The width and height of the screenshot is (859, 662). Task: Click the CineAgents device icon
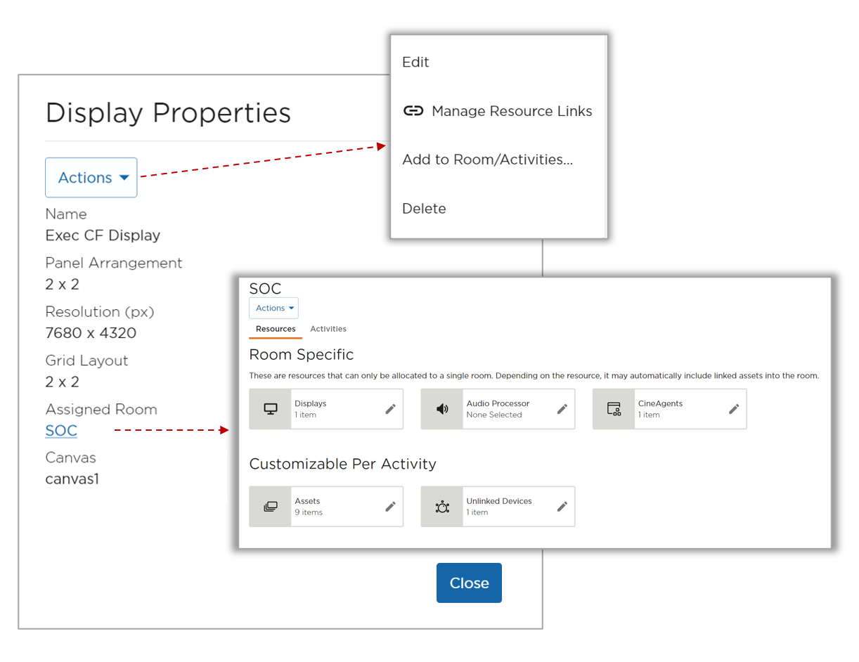click(613, 408)
